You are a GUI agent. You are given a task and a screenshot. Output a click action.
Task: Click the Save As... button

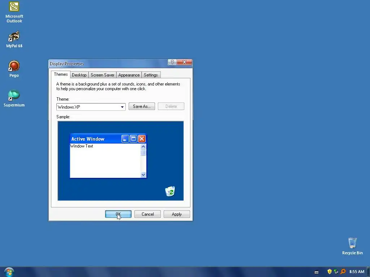pos(142,106)
